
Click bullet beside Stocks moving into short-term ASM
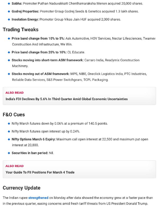coord(9,60)
